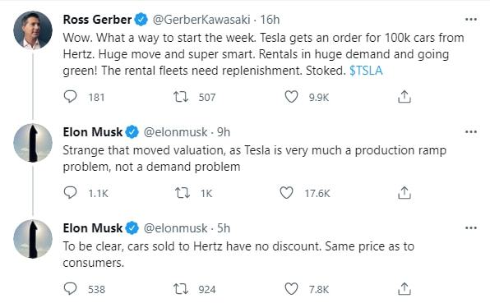Retweet Elon's no discount tweet

point(181,289)
